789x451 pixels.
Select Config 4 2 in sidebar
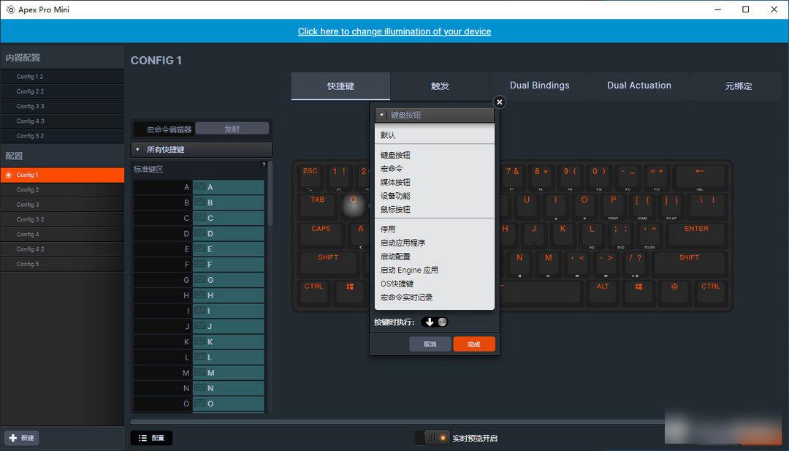62,249
